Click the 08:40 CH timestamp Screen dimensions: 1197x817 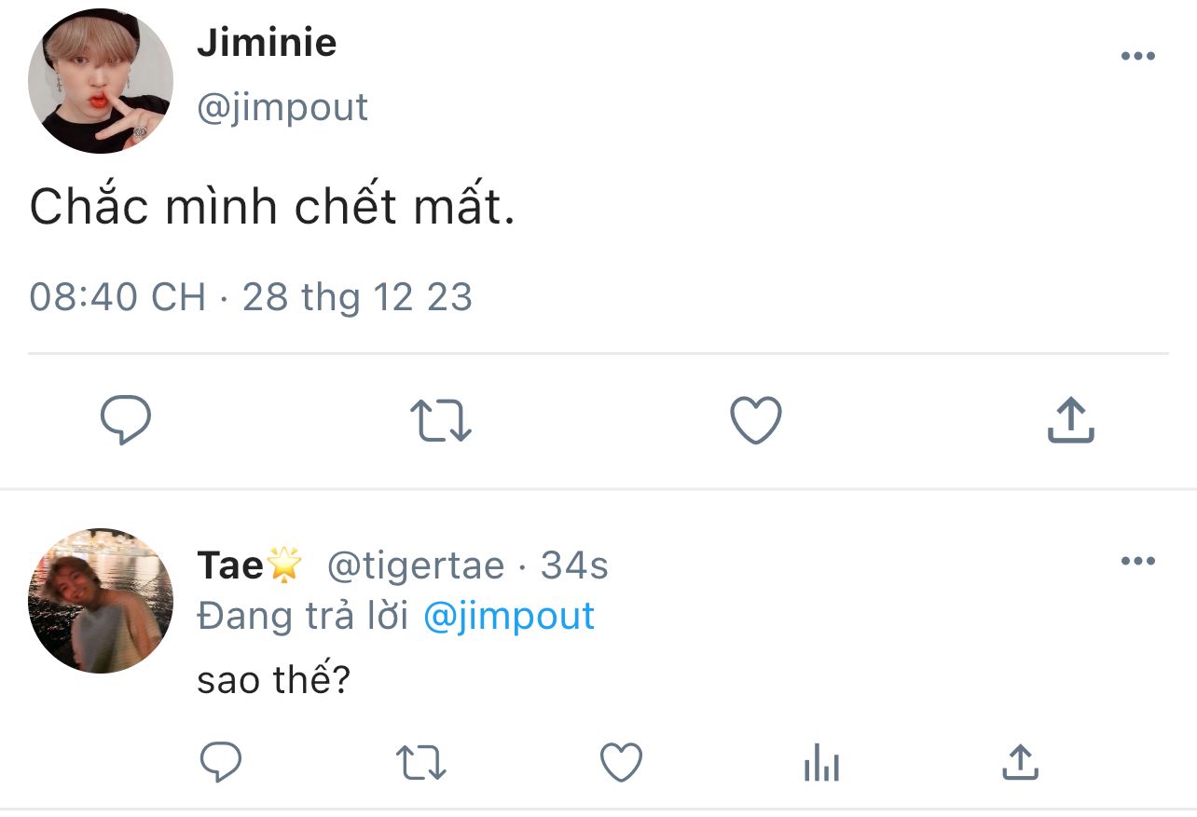click(117, 297)
